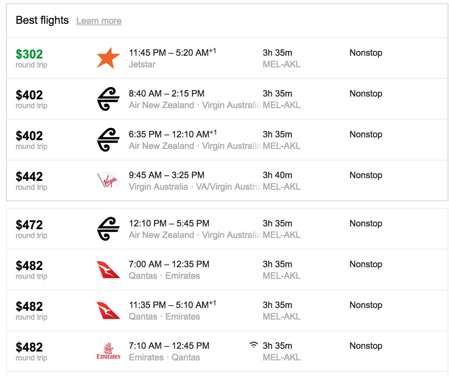Click Qantas logo on 7:00 AM flight
The width and height of the screenshot is (449, 376).
point(108,270)
